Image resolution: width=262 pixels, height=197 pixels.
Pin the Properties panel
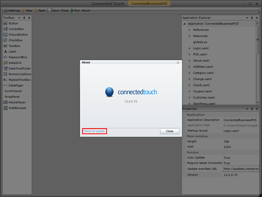[252, 109]
